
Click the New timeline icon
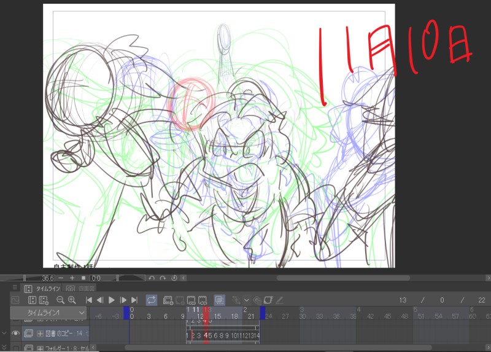point(32,300)
